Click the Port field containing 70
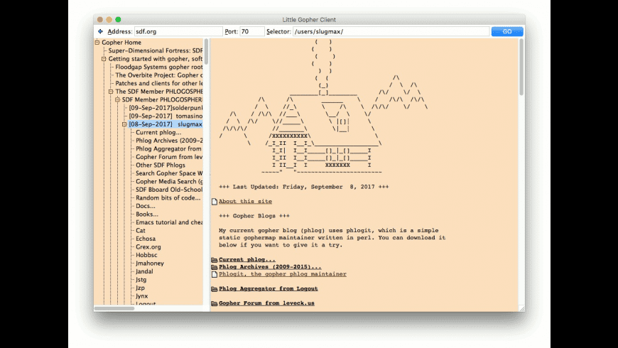 tap(251, 32)
